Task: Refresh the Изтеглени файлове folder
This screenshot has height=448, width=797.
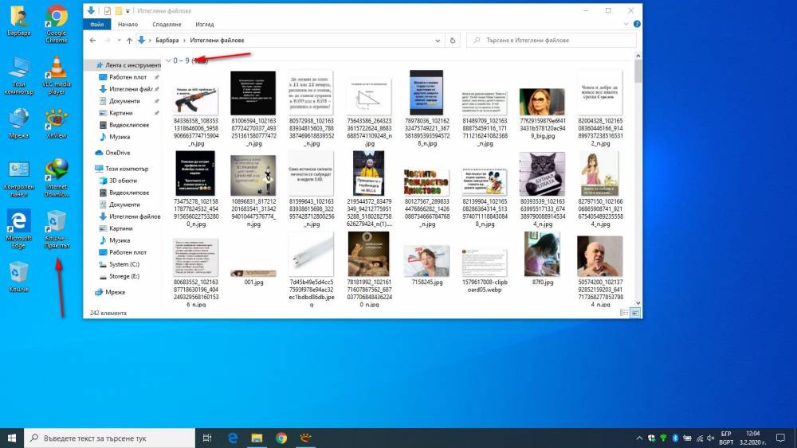Action: (x=453, y=40)
